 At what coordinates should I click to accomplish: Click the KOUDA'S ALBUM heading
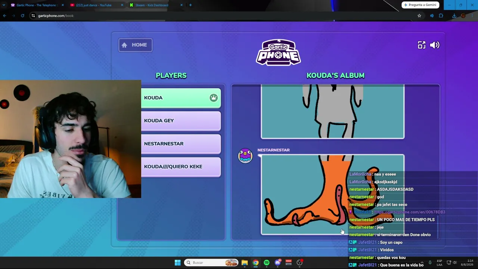pyautogui.click(x=335, y=75)
